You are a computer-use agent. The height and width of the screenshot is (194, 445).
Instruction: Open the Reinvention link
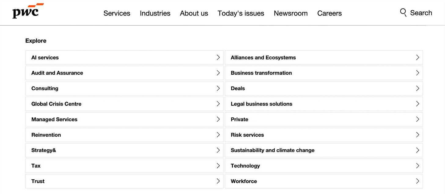124,135
